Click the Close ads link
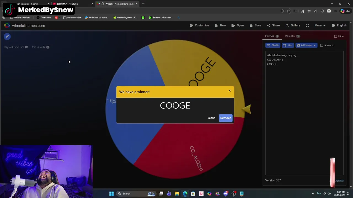 point(41,47)
